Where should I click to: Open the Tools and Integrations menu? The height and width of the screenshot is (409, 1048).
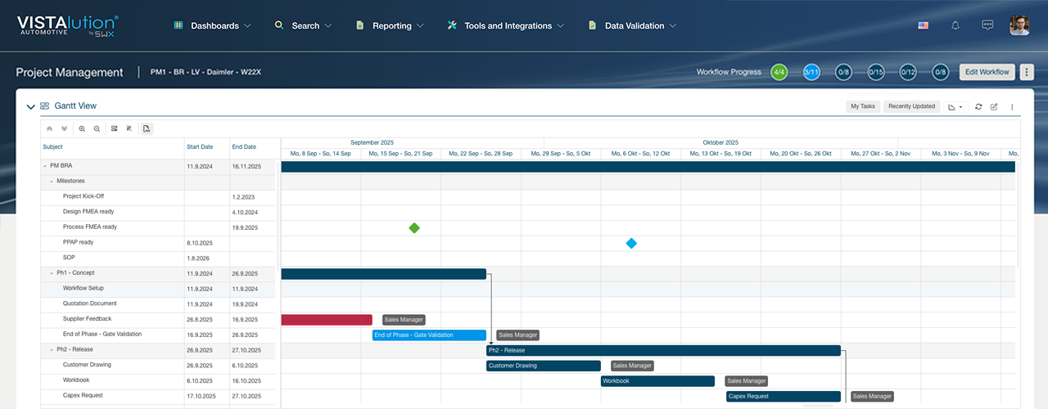(506, 25)
